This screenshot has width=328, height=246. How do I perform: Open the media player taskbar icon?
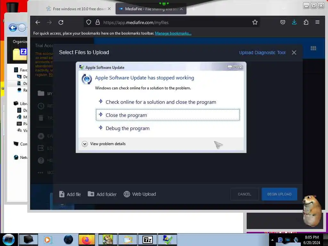[x=48, y=240]
